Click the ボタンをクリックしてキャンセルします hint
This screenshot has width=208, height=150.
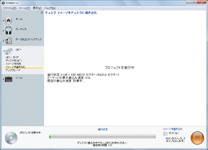pyautogui.click(x=176, y=140)
